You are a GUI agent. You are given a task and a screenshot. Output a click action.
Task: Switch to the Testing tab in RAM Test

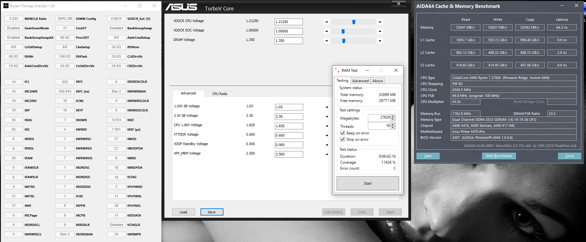[342, 81]
